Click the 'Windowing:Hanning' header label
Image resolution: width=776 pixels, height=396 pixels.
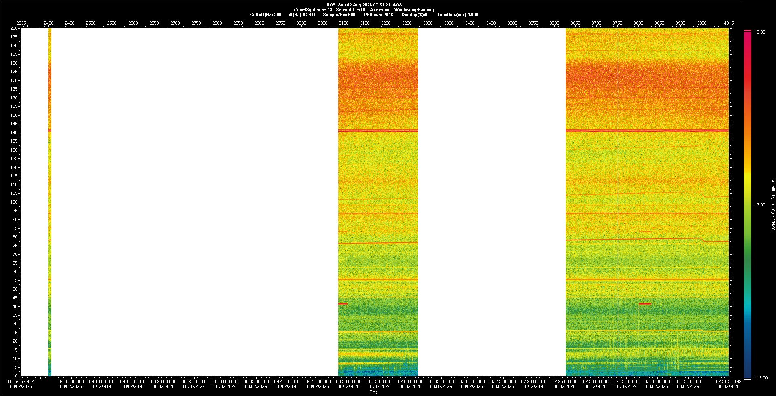point(414,10)
